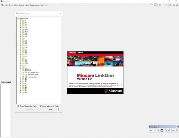Click the open book icon in top toolbar
The image size is (179, 138).
click(x=152, y=5)
